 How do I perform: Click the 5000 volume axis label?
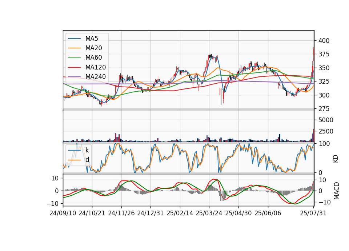pos(326,120)
